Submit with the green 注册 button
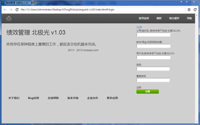 148,92
